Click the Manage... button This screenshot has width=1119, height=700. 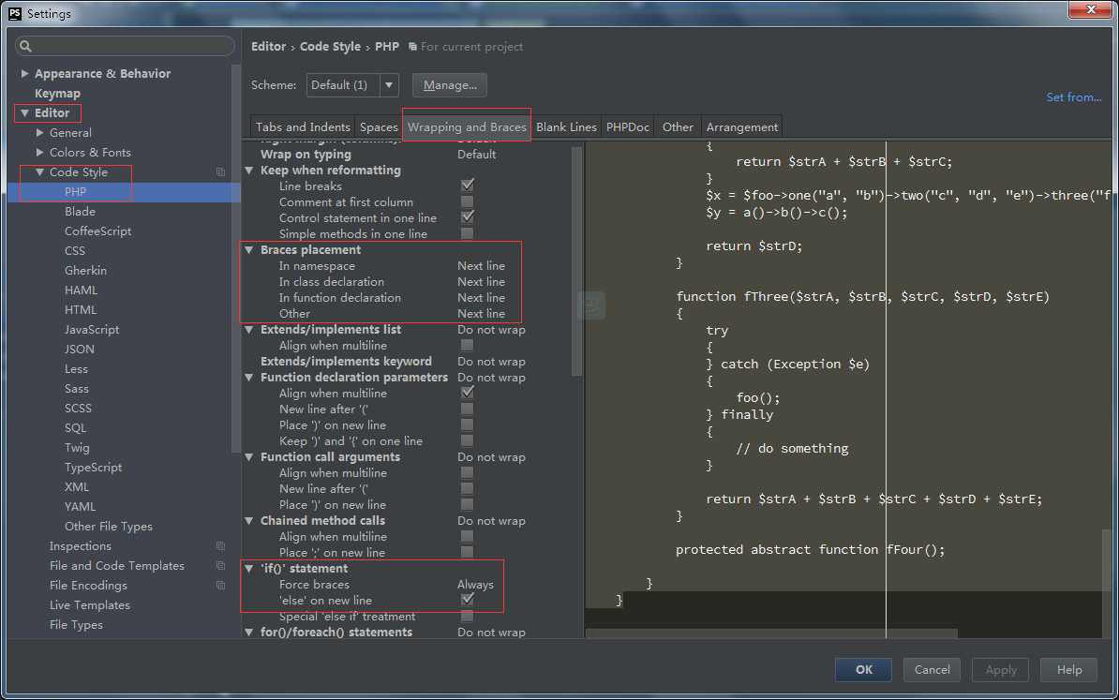pyautogui.click(x=450, y=85)
